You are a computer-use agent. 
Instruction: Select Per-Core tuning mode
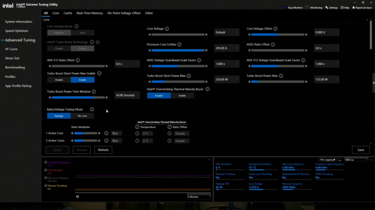tap(82, 116)
